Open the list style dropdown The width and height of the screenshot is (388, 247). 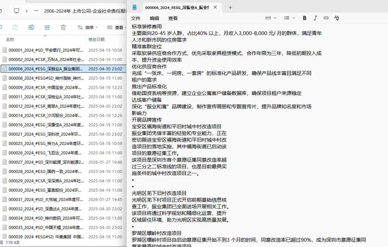coord(289,18)
